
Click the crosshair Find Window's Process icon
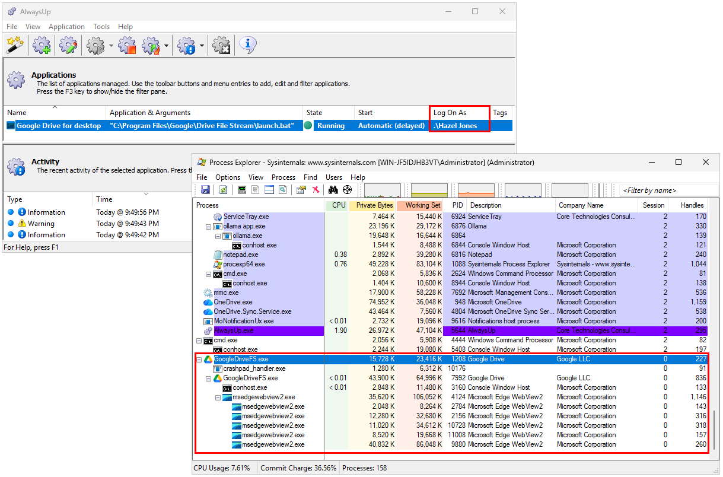tap(348, 190)
